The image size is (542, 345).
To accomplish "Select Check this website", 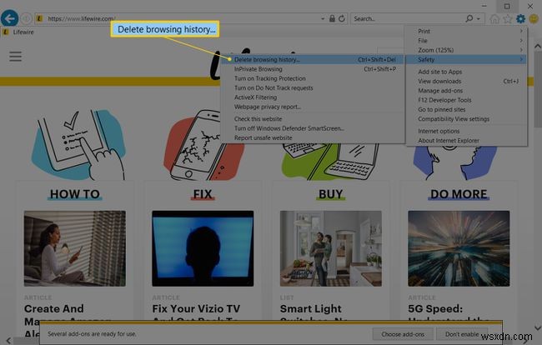I will 313,119.
